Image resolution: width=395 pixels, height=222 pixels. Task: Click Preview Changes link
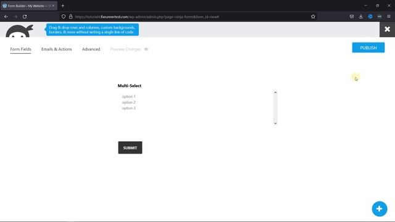click(126, 49)
